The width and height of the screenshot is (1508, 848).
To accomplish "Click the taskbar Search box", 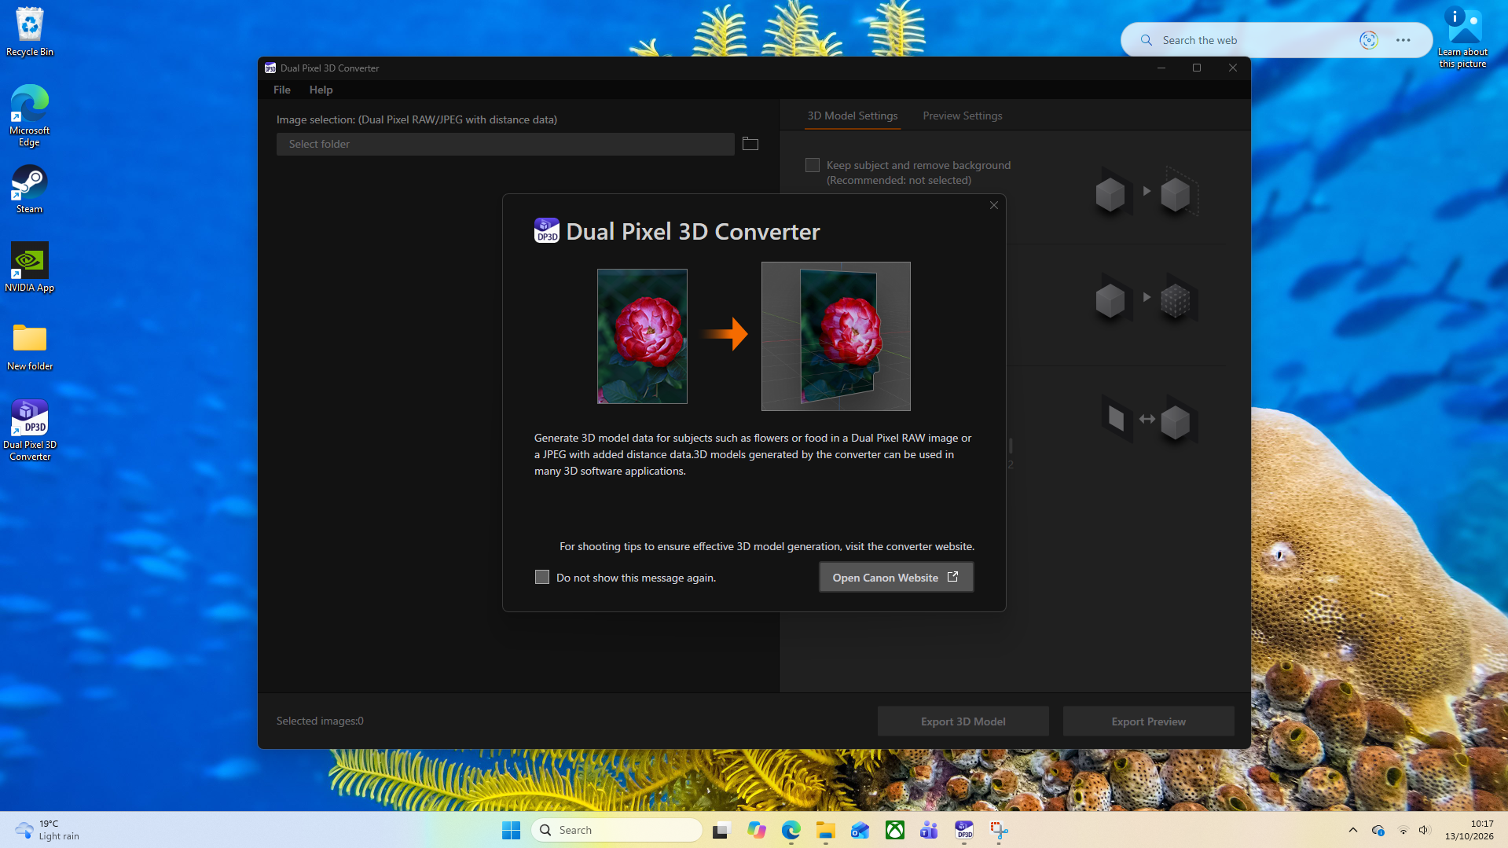I will pyautogui.click(x=617, y=830).
